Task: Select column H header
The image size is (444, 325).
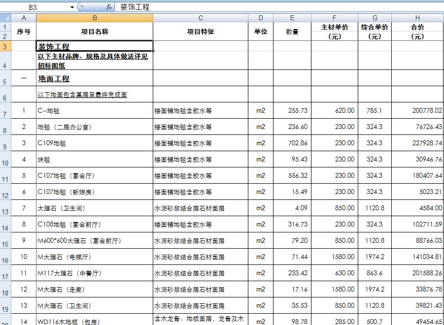Action: pyautogui.click(x=418, y=18)
